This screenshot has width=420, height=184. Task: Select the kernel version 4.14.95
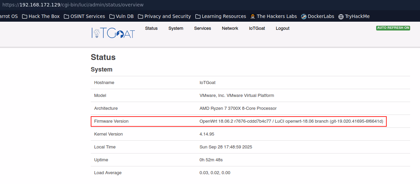[x=207, y=134]
